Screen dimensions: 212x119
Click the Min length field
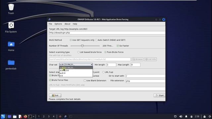point(111,65)
